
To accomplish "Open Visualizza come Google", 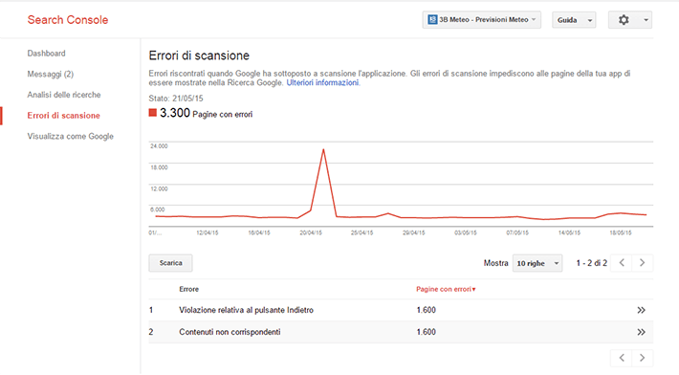I will point(70,137).
